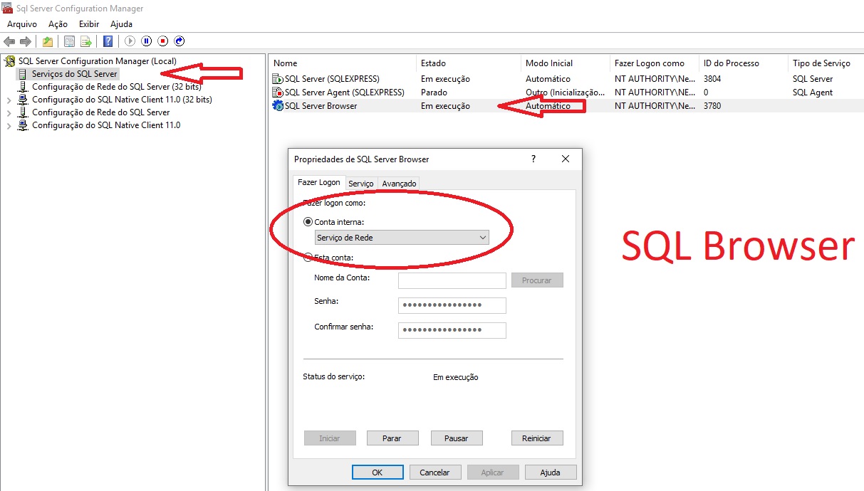Click the Iniciar button
Image resolution: width=864 pixels, height=491 pixels.
pos(330,438)
